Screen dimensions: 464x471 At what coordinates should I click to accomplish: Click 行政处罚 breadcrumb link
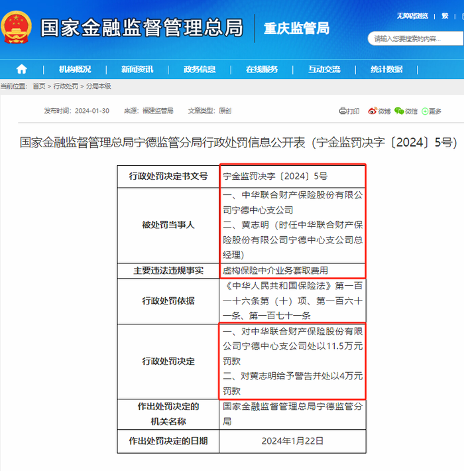pyautogui.click(x=66, y=86)
